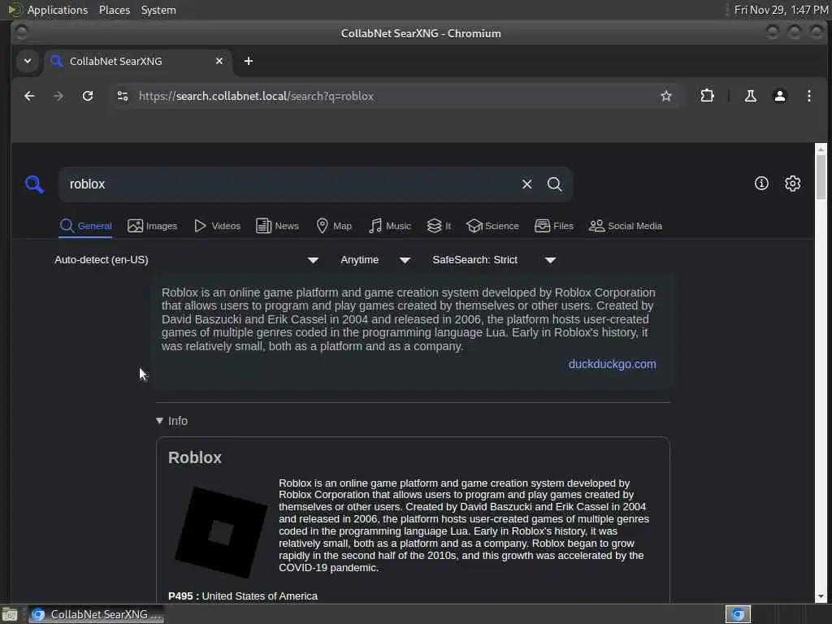Image resolution: width=832 pixels, height=624 pixels.
Task: Go back to the previous page
Action: coord(30,96)
